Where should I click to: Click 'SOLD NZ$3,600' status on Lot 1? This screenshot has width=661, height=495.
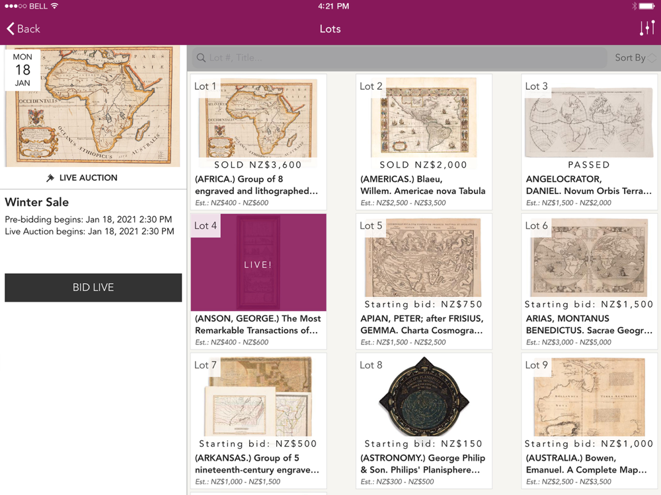(258, 165)
